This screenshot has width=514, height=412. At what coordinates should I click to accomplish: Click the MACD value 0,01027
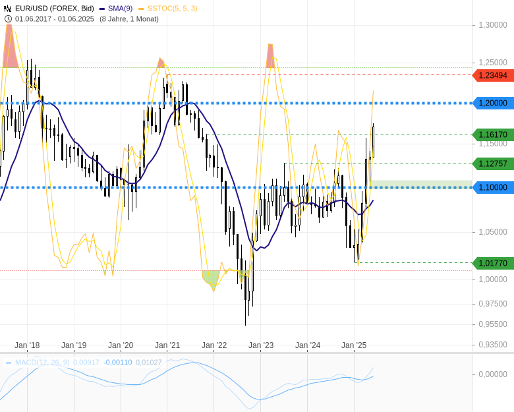(148, 363)
